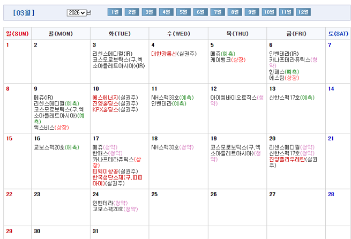Viewport: 351px width, 239px height.
Task: Open 교보스팩20호(예측) entry on March 16
Action: point(56,147)
